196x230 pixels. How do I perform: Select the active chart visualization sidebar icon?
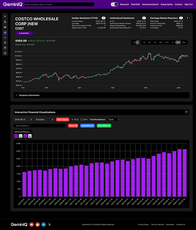[x=5, y=32]
